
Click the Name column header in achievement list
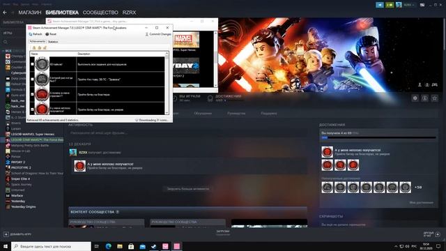(x=53, y=54)
